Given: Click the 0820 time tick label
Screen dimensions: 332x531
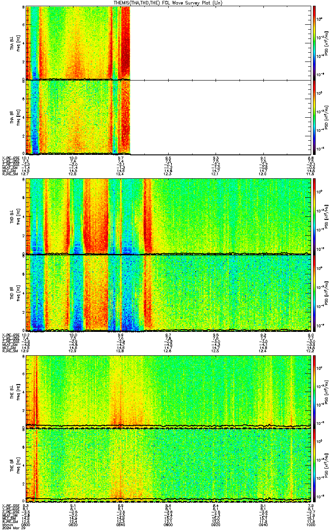Looking at the screenshot, I should point(73,524).
